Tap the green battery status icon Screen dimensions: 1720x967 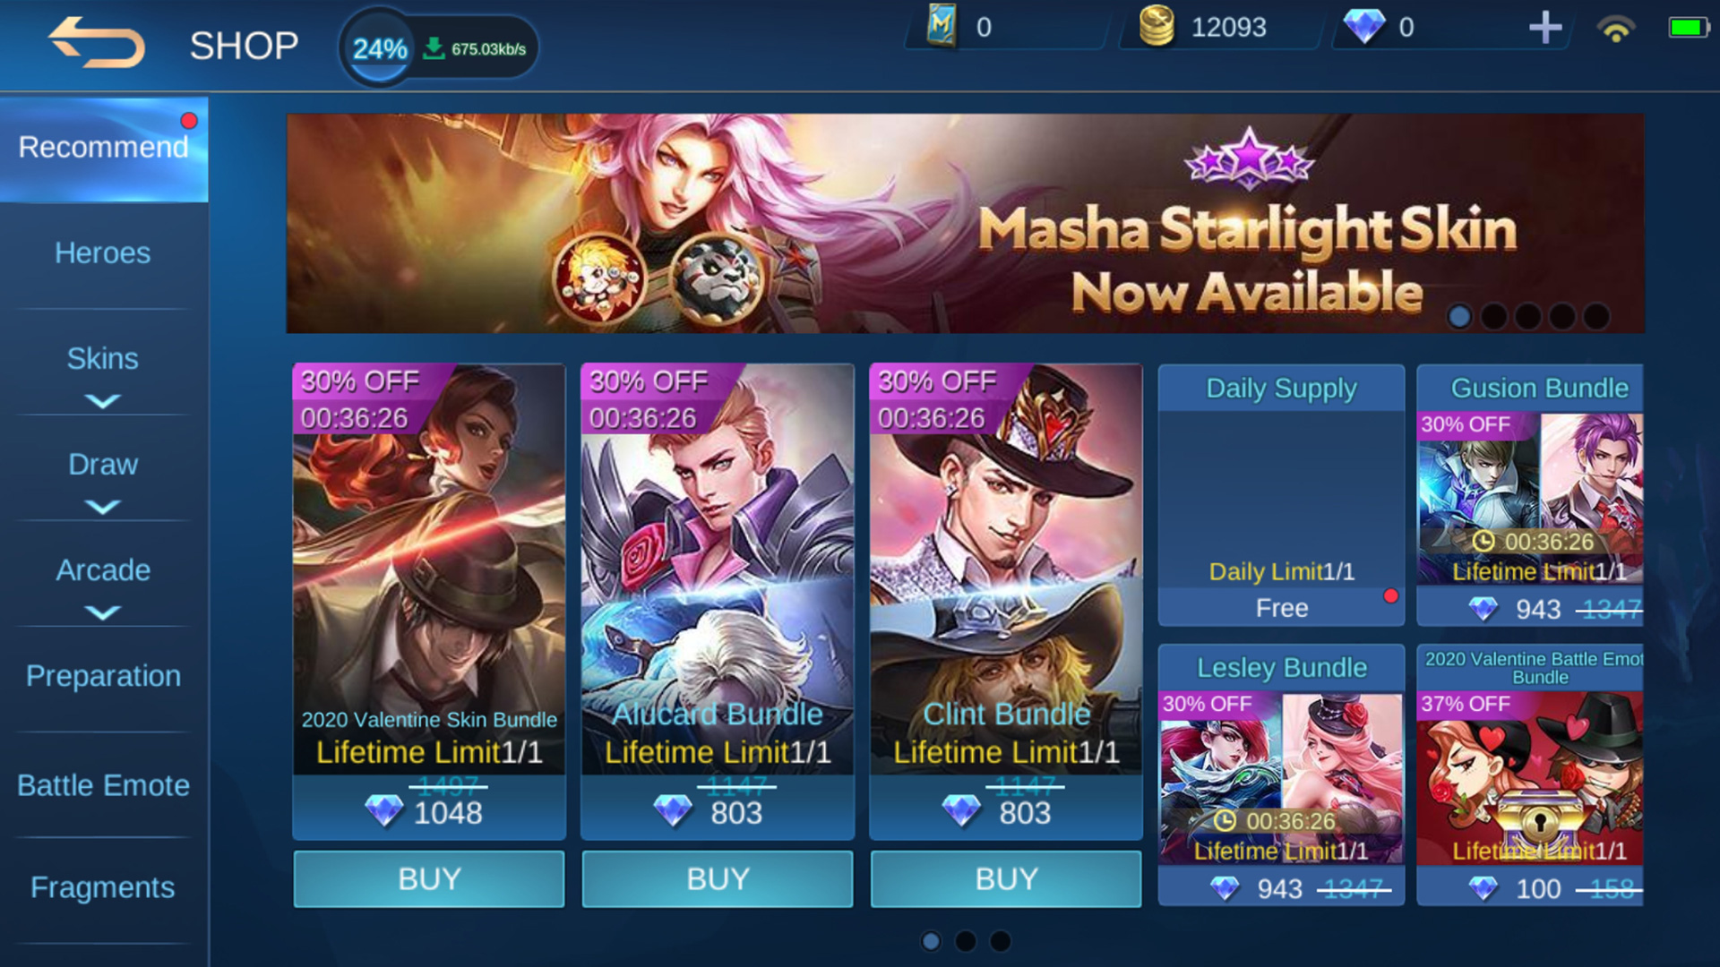tap(1688, 28)
